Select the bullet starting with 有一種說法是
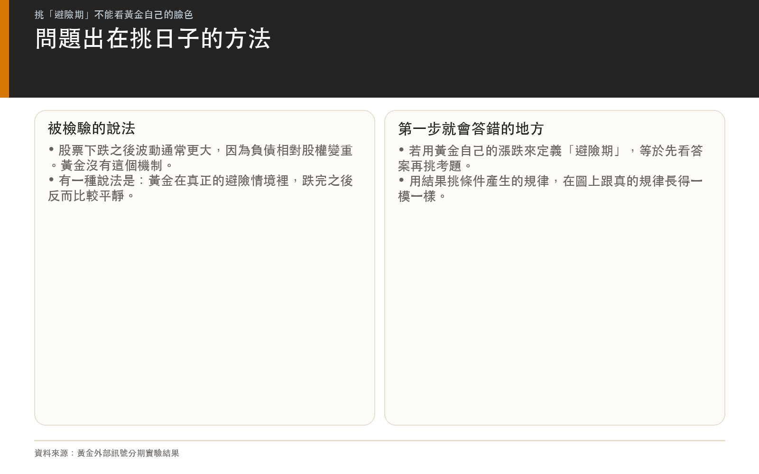 (x=200, y=188)
